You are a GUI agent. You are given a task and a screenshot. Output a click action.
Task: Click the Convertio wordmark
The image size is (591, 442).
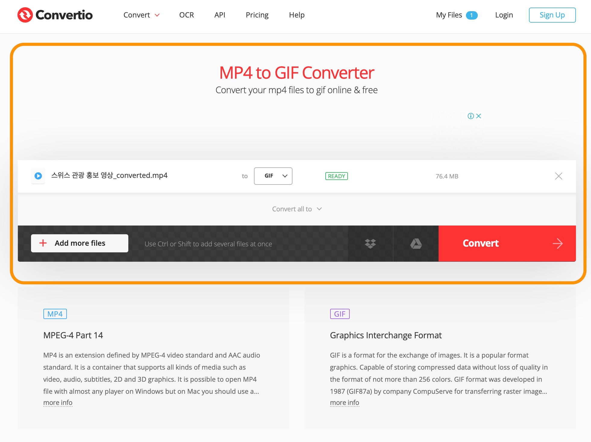coord(64,15)
